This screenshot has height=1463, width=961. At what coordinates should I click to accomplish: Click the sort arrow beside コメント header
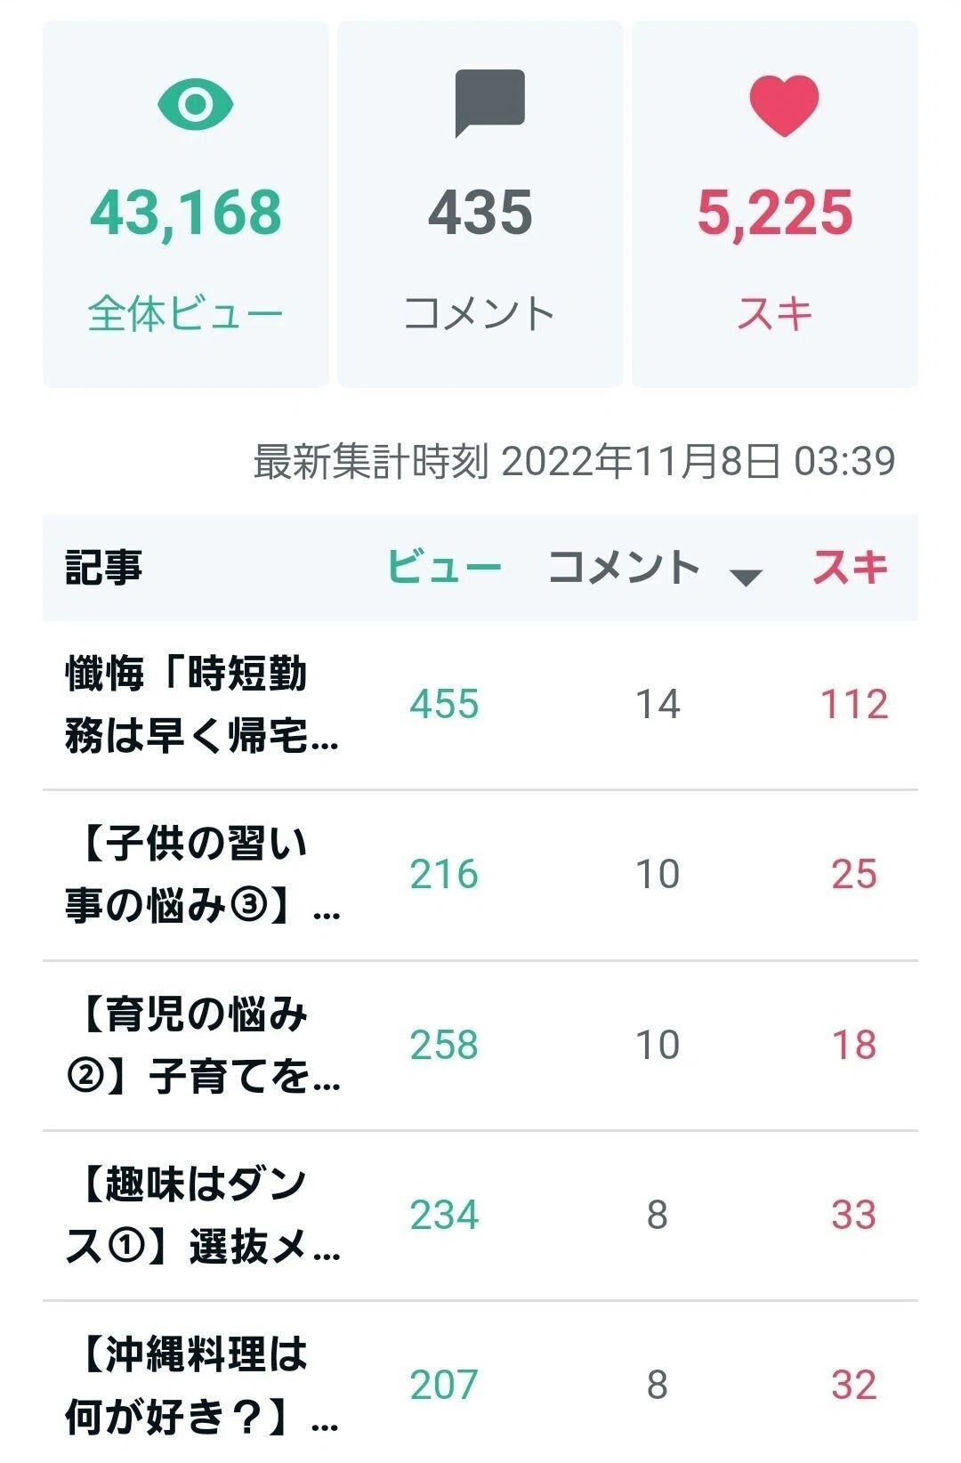[x=746, y=578]
